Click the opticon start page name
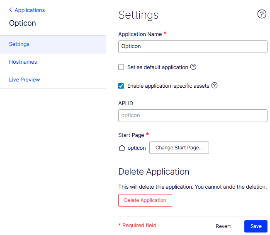The width and height of the screenshot is (270, 235). (136, 148)
